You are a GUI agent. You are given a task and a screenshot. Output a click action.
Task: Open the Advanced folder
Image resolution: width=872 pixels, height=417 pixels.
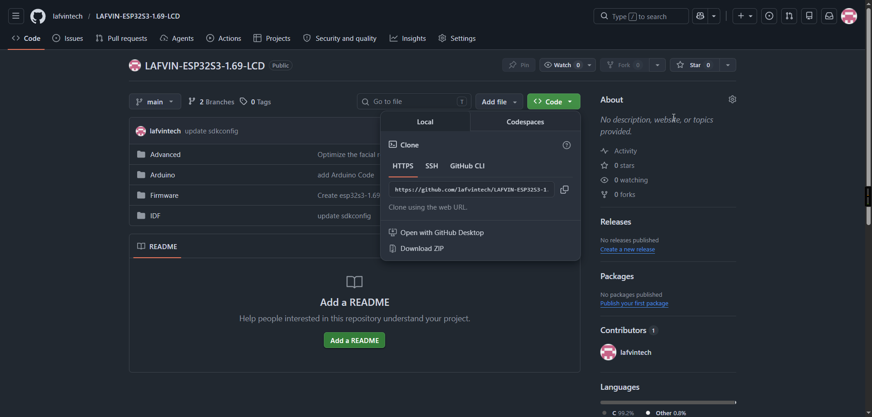[x=165, y=155]
